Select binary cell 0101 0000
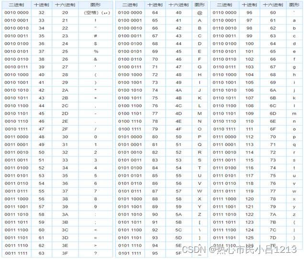Screen dimensions: 304x259 point(130,137)
